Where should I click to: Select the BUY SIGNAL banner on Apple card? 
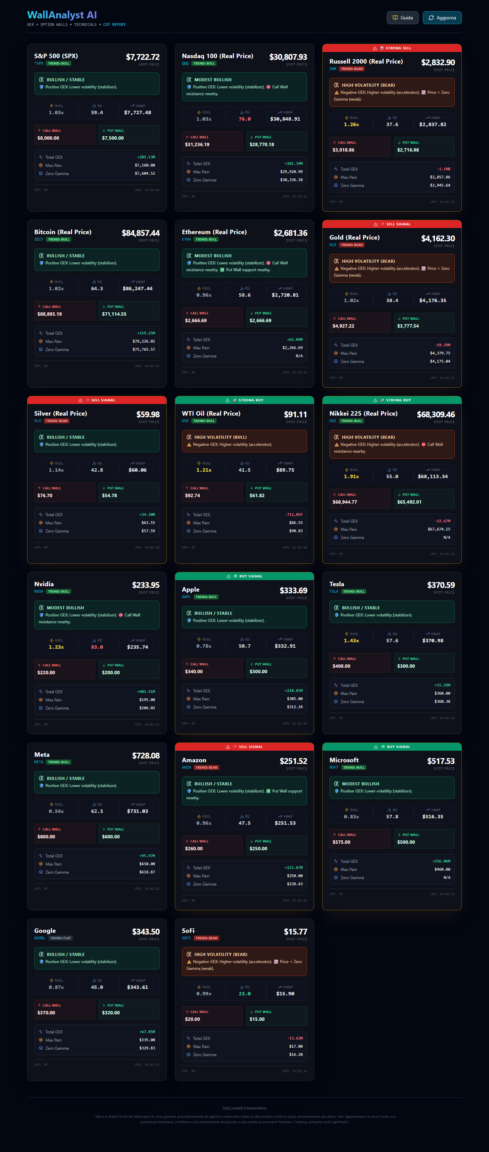click(x=244, y=576)
